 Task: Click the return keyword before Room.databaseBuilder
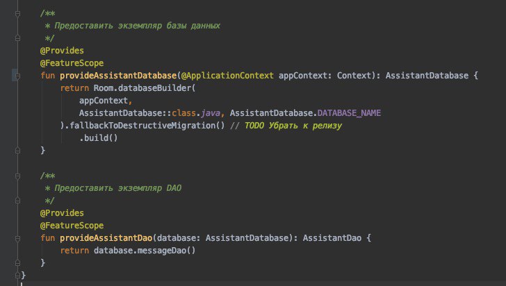74,88
